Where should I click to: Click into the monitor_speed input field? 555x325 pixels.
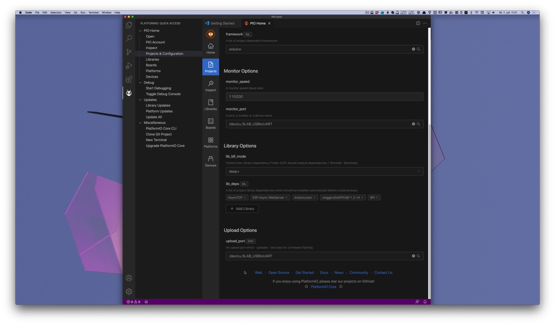[324, 96]
